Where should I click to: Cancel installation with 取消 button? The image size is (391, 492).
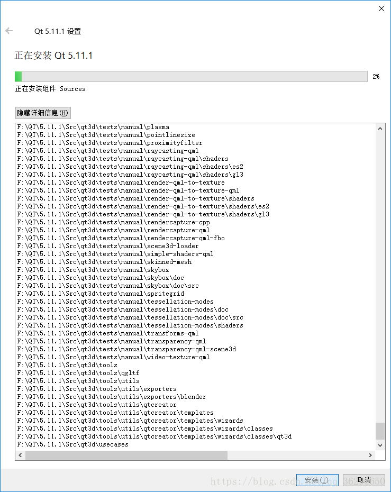[x=364, y=480]
